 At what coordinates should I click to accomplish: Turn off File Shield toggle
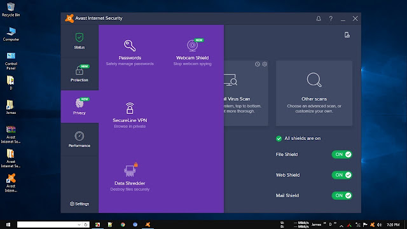pyautogui.click(x=342, y=154)
